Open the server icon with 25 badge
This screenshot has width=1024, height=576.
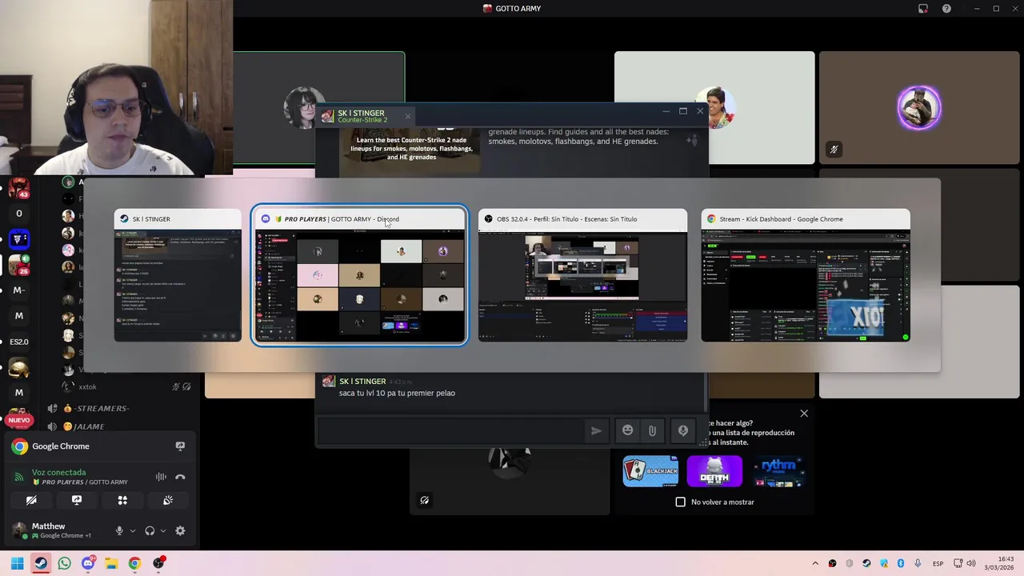(x=18, y=265)
